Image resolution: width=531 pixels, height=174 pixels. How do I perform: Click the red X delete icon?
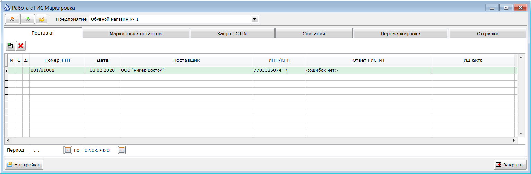[21, 46]
